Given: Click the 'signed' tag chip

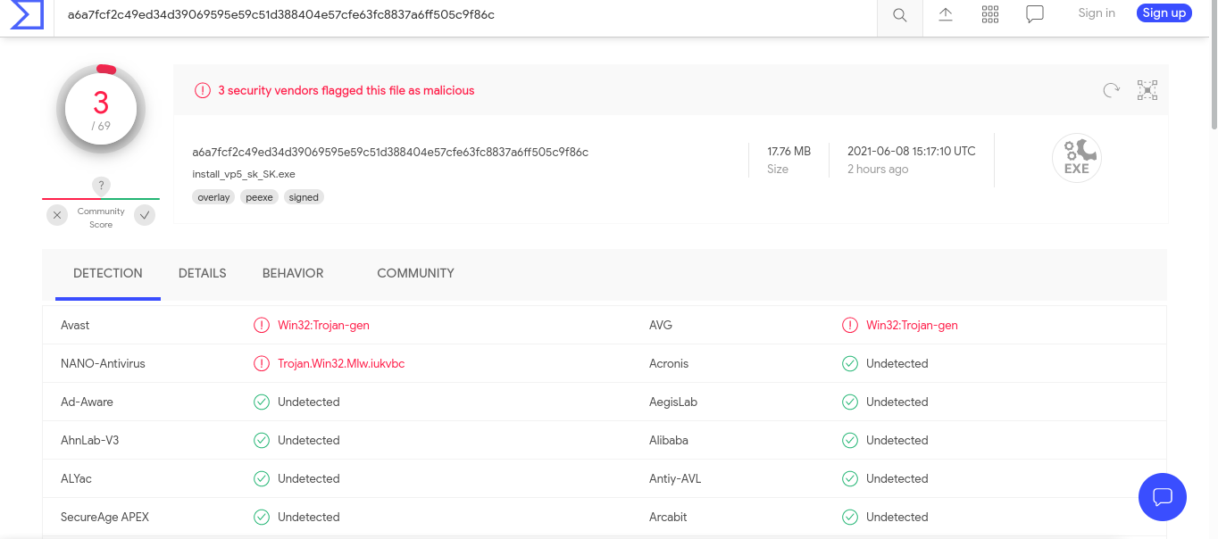Looking at the screenshot, I should pos(304,197).
